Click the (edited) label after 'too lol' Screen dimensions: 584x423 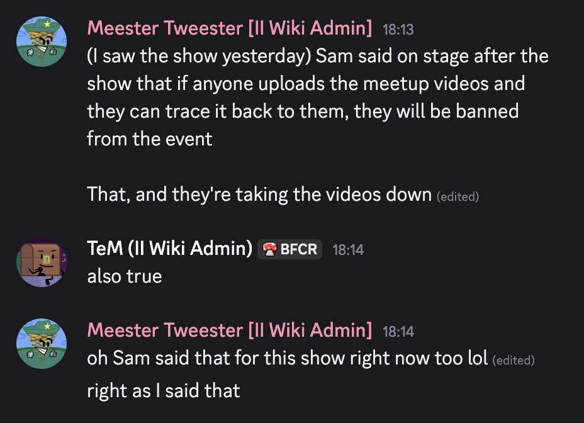click(514, 360)
